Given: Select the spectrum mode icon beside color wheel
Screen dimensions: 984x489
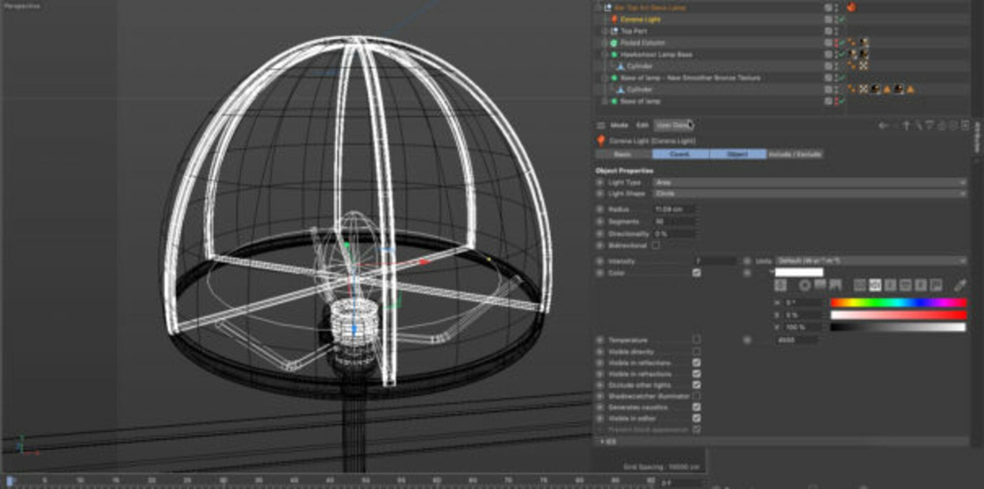Looking at the screenshot, I should [x=820, y=286].
